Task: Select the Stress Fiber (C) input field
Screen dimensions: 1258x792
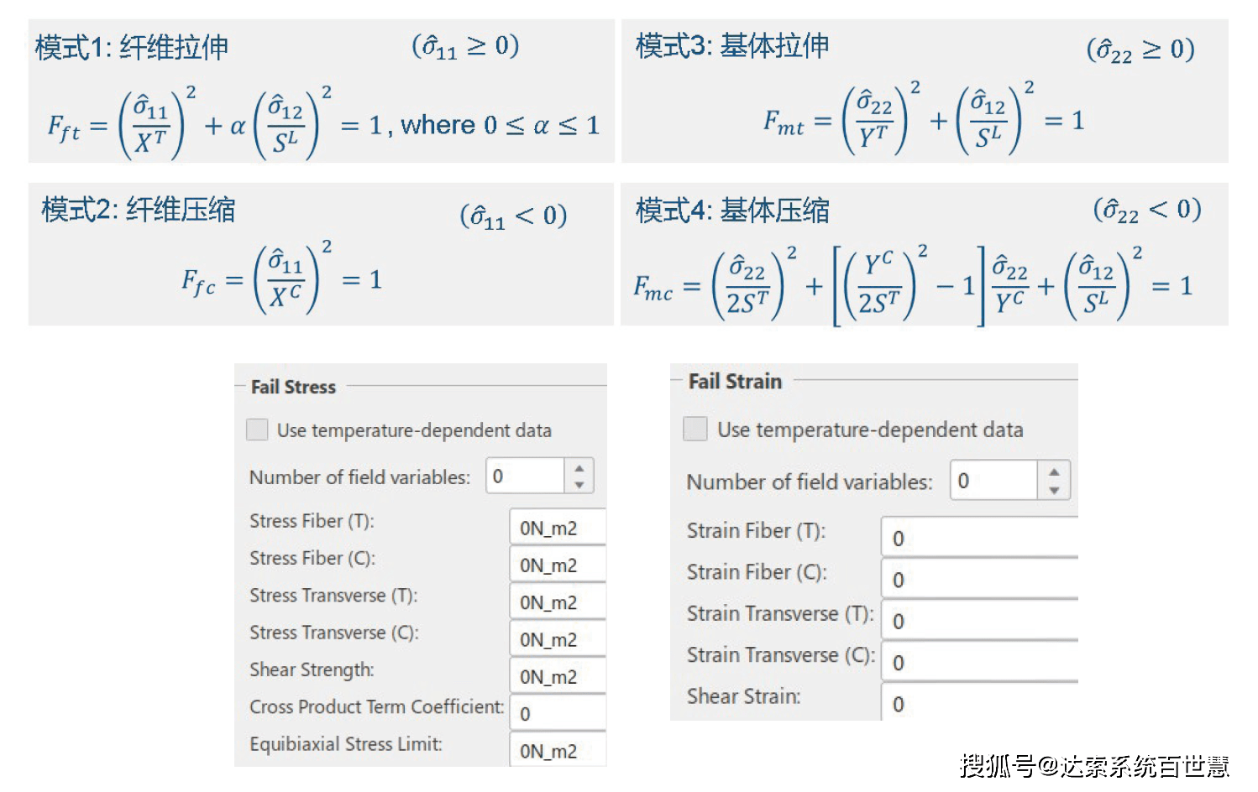Action: tap(558, 565)
